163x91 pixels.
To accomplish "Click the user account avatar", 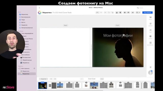I will click(x=151, y=73).
